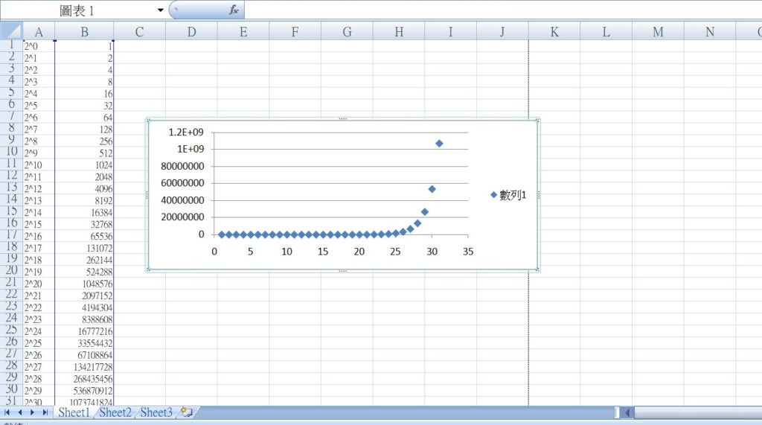Viewport: 762px width, 425px height.
Task: Click the next sheet navigation arrow
Action: [x=32, y=412]
